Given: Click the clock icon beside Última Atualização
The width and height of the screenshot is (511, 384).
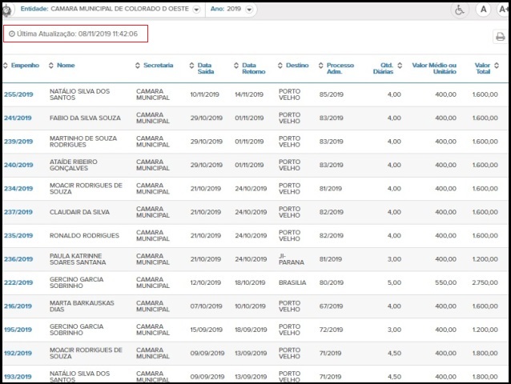Looking at the screenshot, I should coord(11,34).
